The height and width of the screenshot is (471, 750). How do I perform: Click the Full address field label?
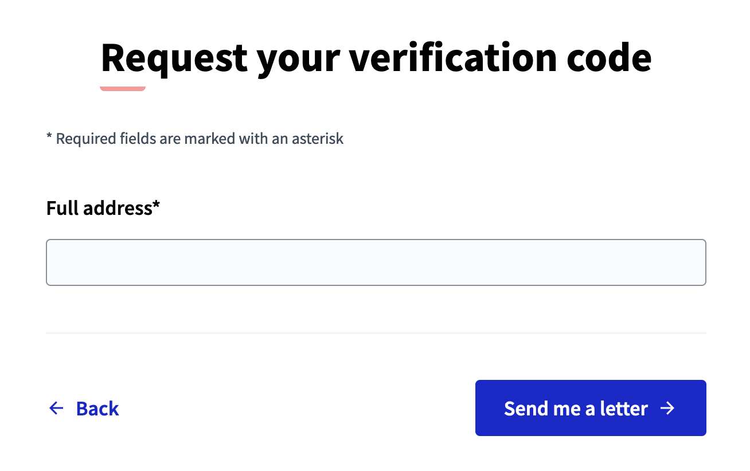99,208
